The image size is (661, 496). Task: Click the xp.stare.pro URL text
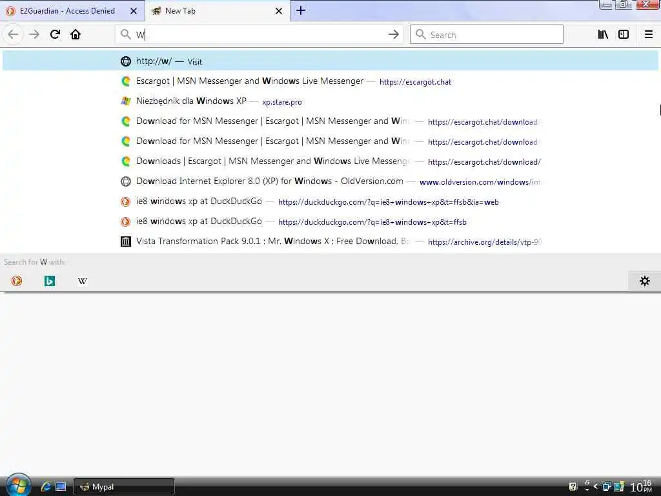(282, 102)
